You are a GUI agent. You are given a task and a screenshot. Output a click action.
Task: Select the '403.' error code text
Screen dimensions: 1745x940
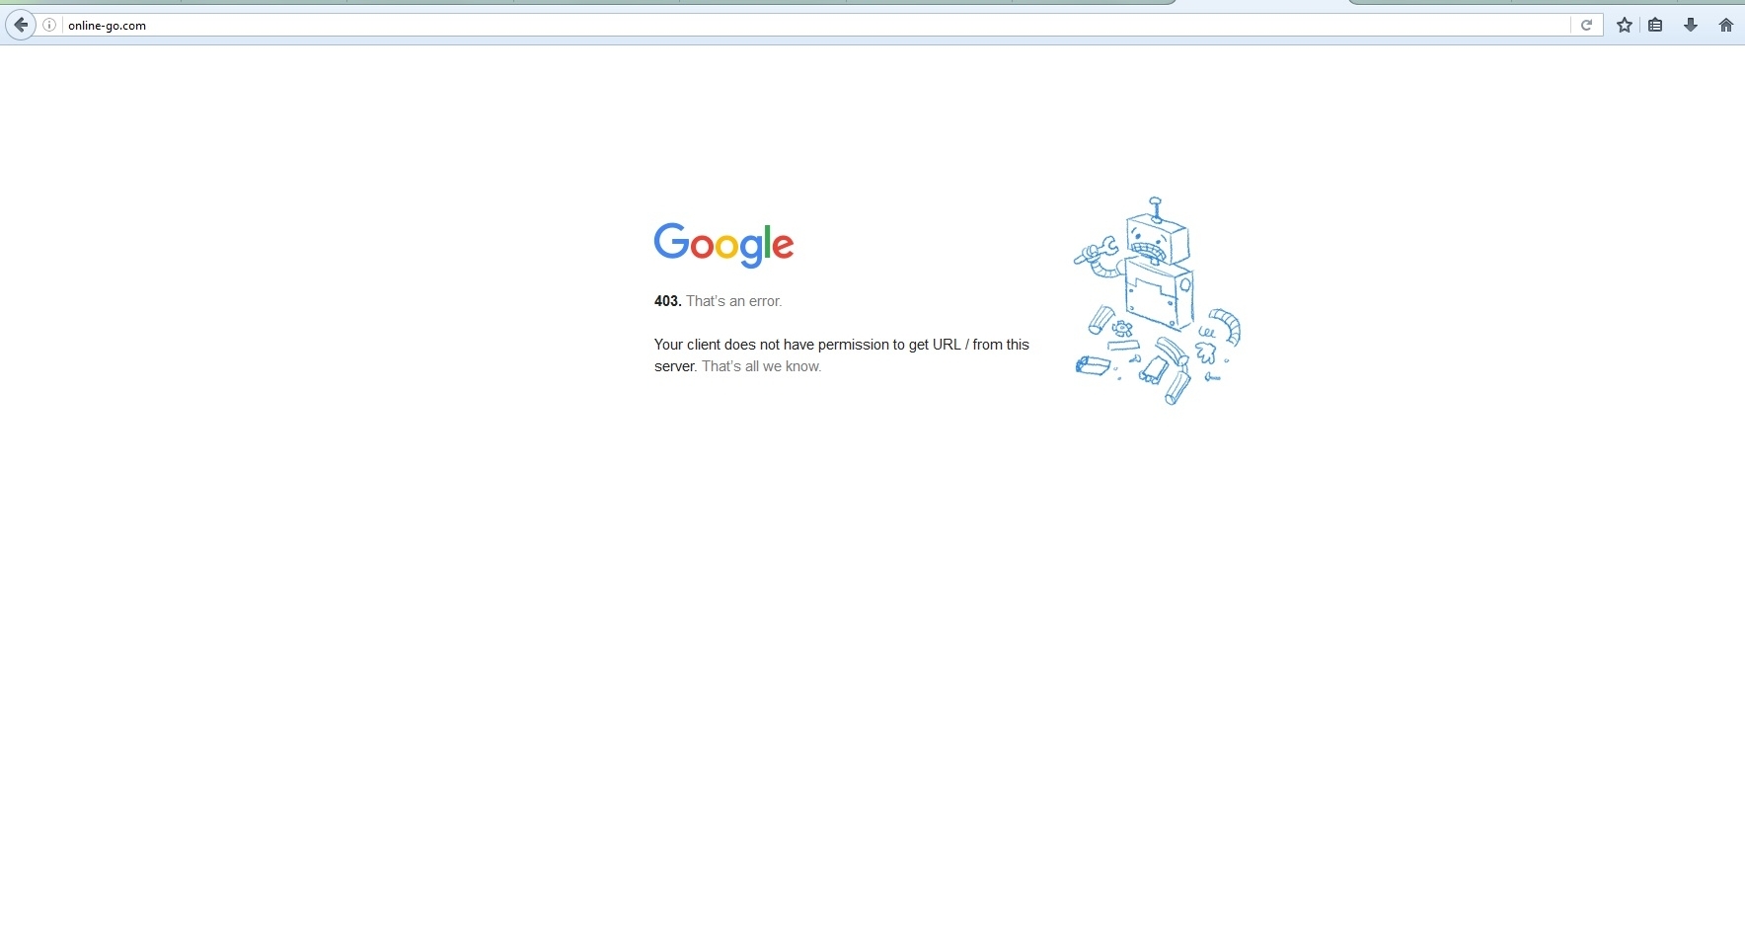667,301
